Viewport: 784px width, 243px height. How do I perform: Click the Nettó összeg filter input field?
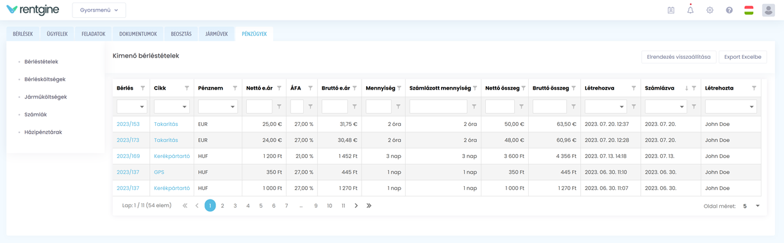[x=500, y=107]
